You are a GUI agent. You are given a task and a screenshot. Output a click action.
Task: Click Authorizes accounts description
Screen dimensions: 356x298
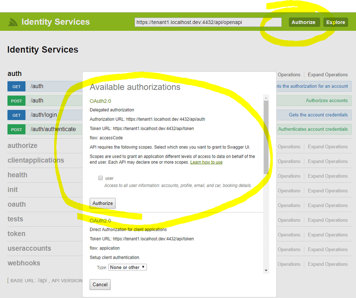327,101
